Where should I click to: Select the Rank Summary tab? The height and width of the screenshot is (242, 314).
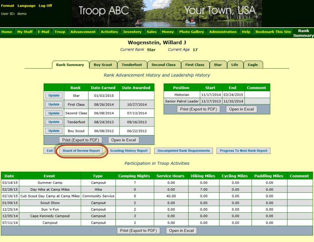click(70, 65)
